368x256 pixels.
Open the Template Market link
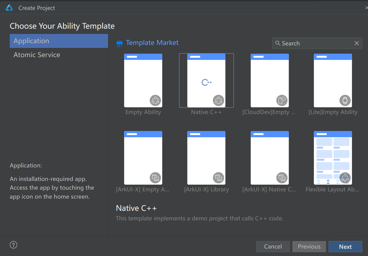152,42
